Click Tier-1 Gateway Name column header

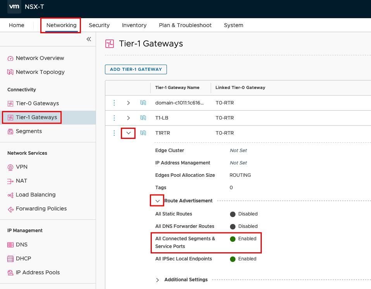pyautogui.click(x=177, y=88)
